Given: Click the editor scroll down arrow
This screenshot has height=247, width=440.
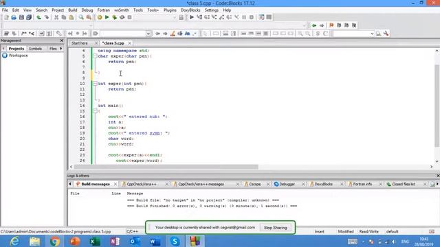Looking at the screenshot, I should pyautogui.click(x=437, y=162).
